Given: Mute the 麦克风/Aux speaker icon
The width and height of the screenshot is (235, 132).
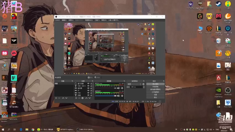Looking at the screenshot, I should pos(119,88).
